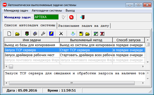Click the red cross disable icon
The image size is (154, 95).
pyautogui.click(x=102, y=34)
